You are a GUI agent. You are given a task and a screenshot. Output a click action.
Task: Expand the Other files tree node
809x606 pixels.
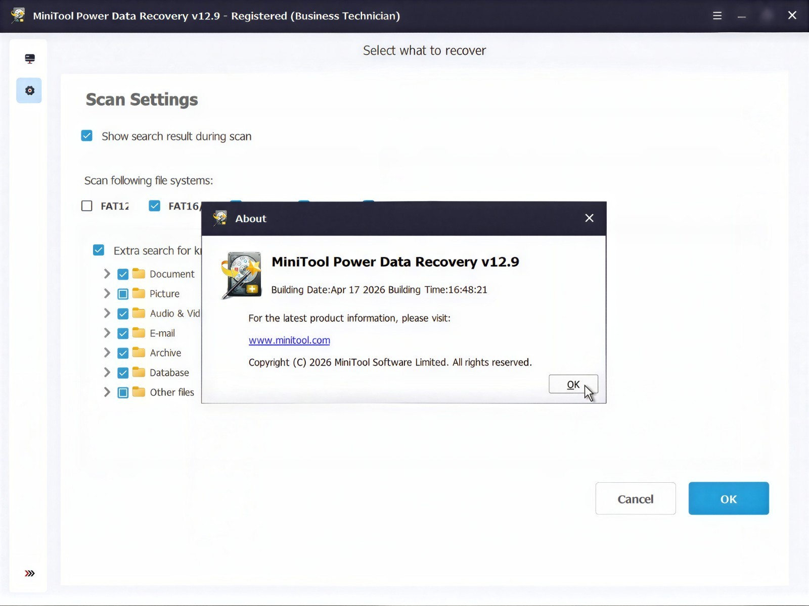[107, 392]
